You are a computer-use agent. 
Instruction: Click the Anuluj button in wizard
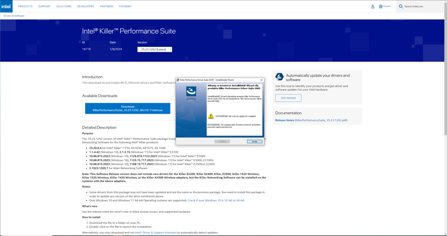[x=255, y=141]
